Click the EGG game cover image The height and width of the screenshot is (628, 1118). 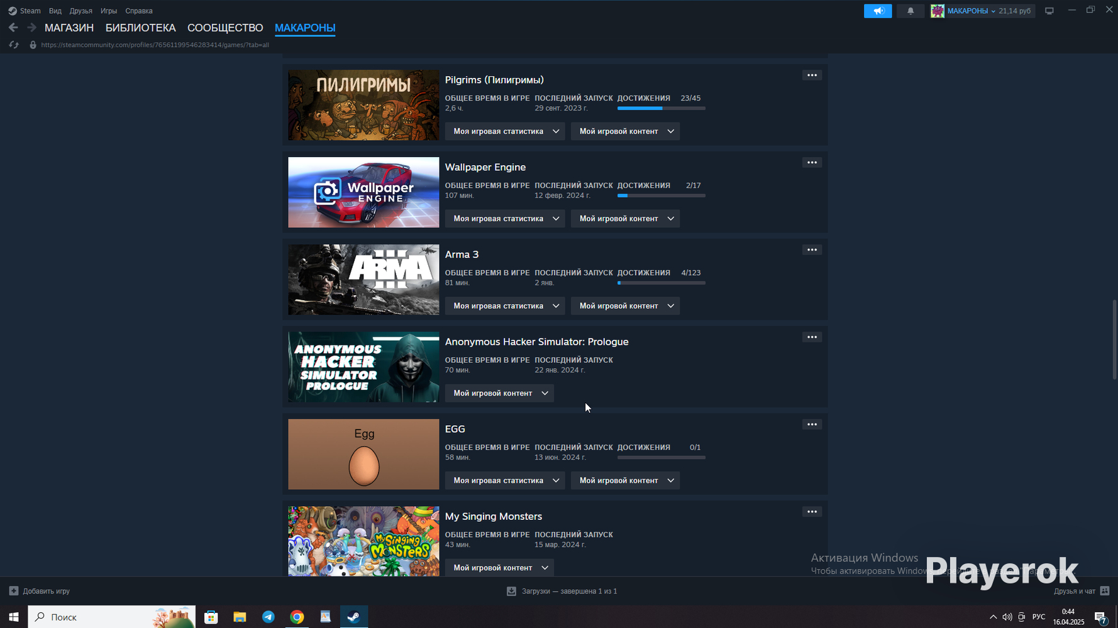tap(363, 454)
